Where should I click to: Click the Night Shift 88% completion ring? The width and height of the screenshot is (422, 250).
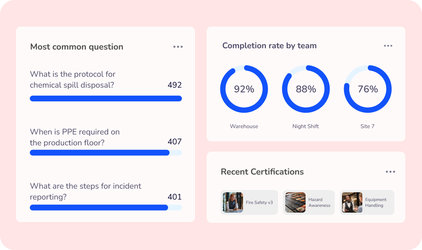[306, 89]
